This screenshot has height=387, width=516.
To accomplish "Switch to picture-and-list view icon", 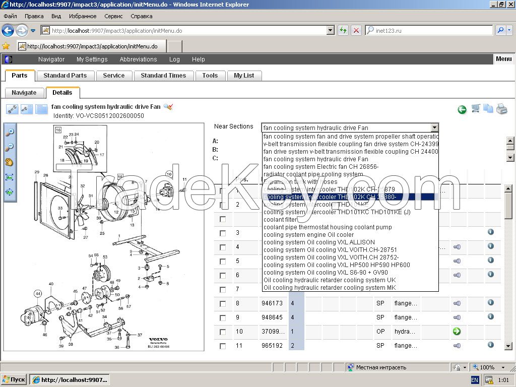I will pos(27,109).
